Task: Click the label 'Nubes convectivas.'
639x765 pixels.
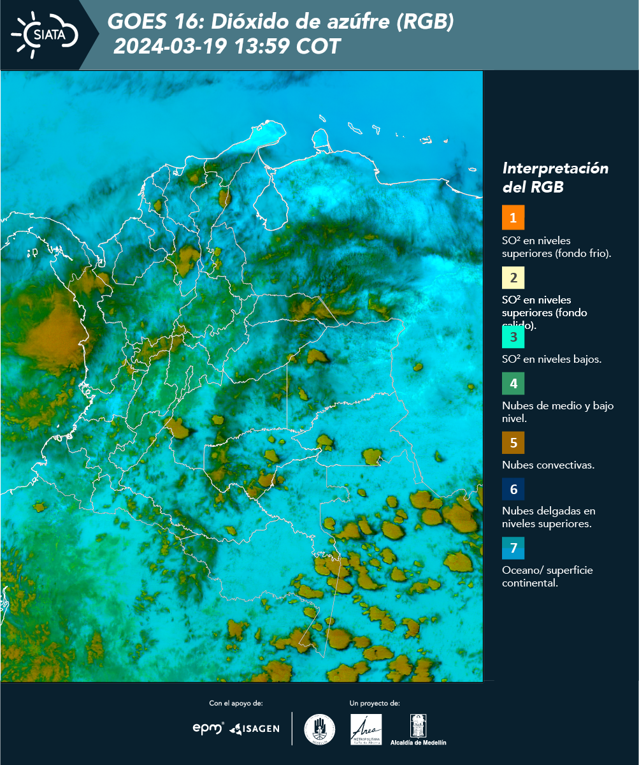Action: point(548,465)
